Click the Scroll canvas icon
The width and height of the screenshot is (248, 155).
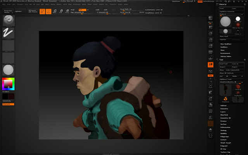coord(210,27)
